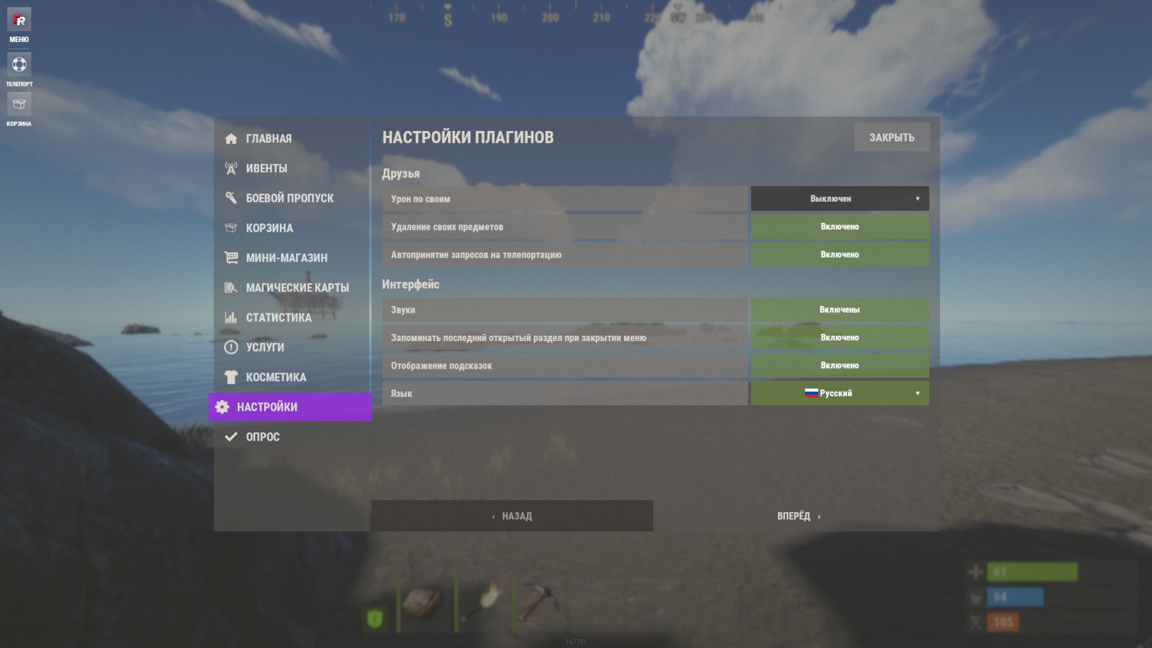Select the ГЛАВНАЯ home icon

click(231, 139)
